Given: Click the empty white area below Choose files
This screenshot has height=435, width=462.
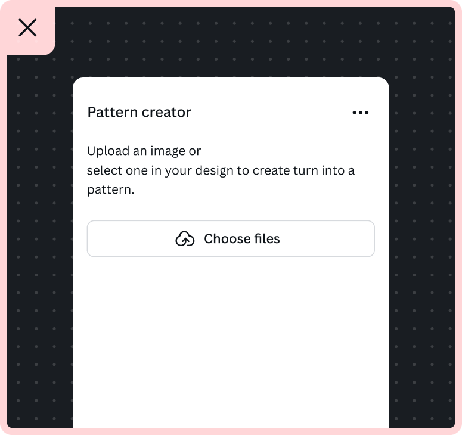Looking at the screenshot, I should 231,341.
